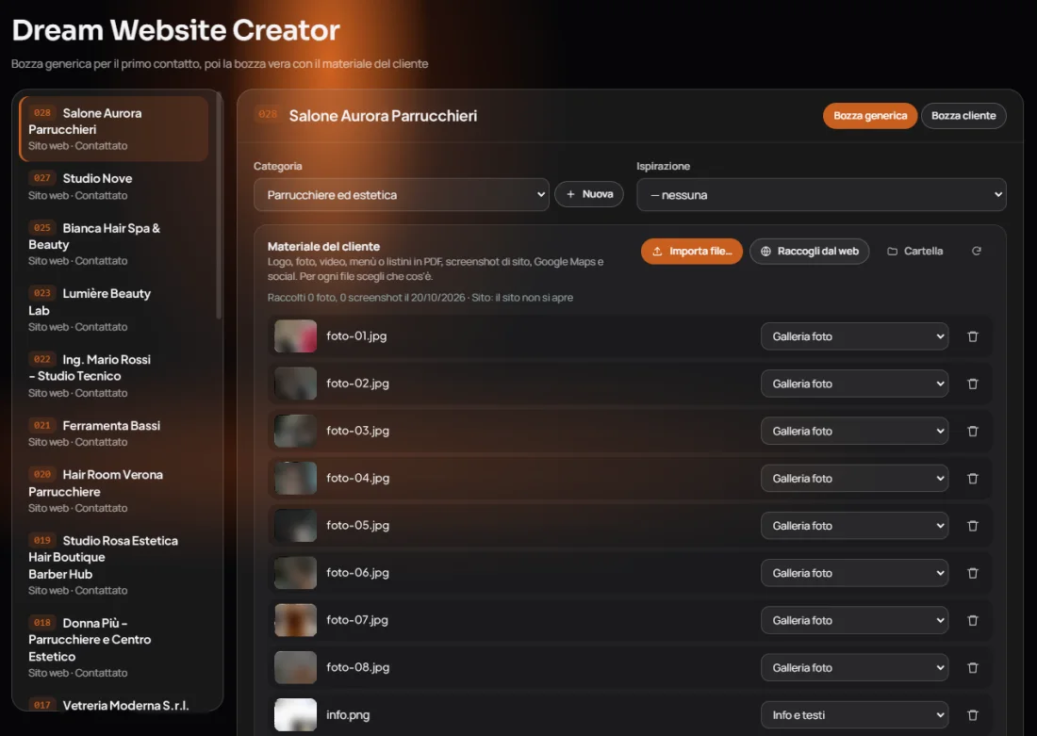The image size is (1037, 736).
Task: Select Ing. Mario Rossi Studio Tecnico
Action: click(x=114, y=376)
